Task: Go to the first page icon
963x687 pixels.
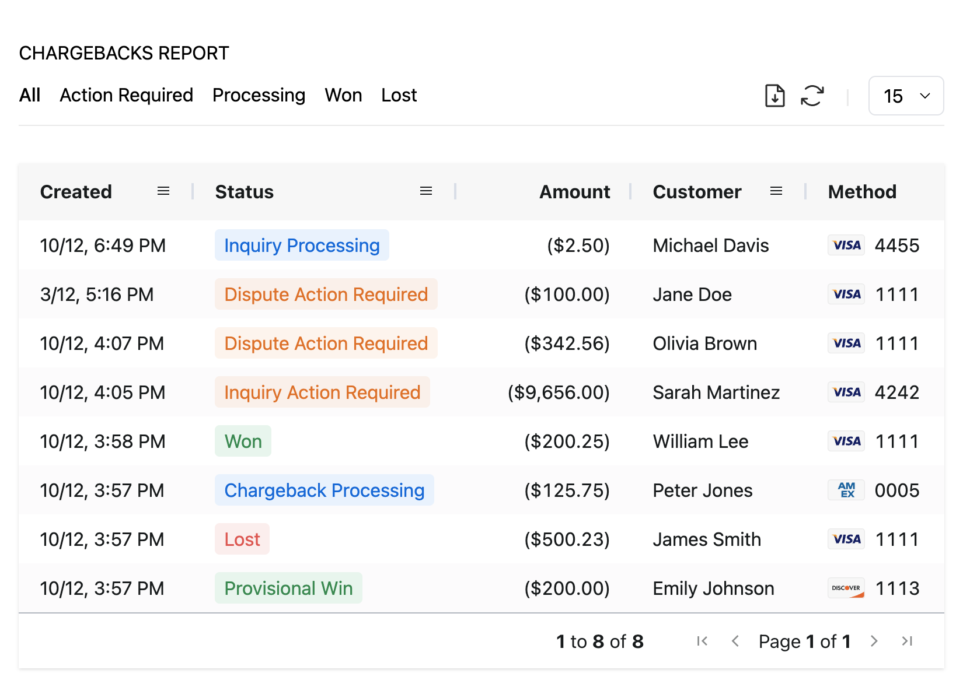Action: 702,642
